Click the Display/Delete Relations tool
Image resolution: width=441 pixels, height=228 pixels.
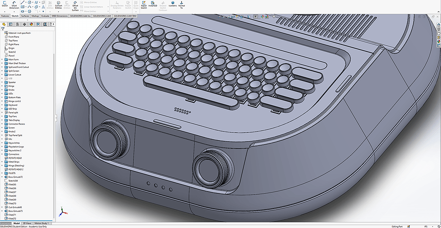[x=116, y=5]
